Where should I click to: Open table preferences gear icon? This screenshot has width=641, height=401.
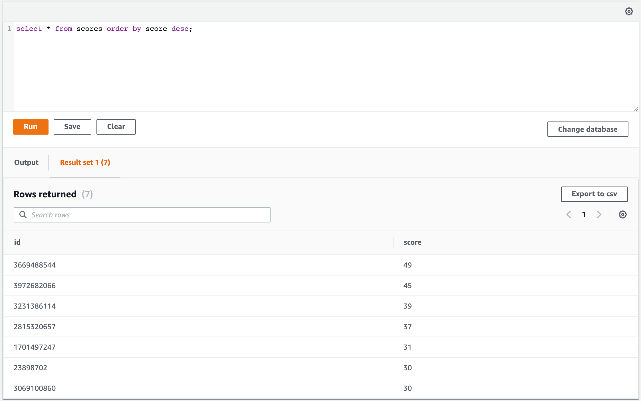[622, 214]
